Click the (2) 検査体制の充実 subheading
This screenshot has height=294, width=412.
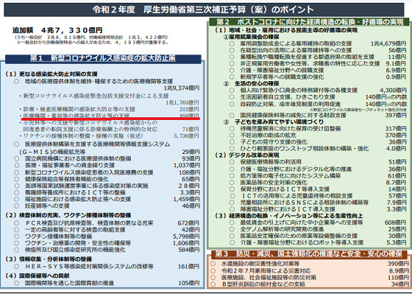69,216
